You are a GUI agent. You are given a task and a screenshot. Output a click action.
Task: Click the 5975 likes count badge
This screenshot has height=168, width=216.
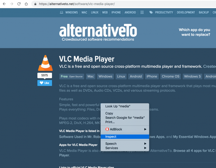[45, 75]
